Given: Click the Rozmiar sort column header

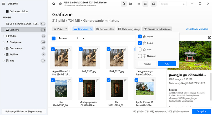Looking at the screenshot, I should coord(63,38).
